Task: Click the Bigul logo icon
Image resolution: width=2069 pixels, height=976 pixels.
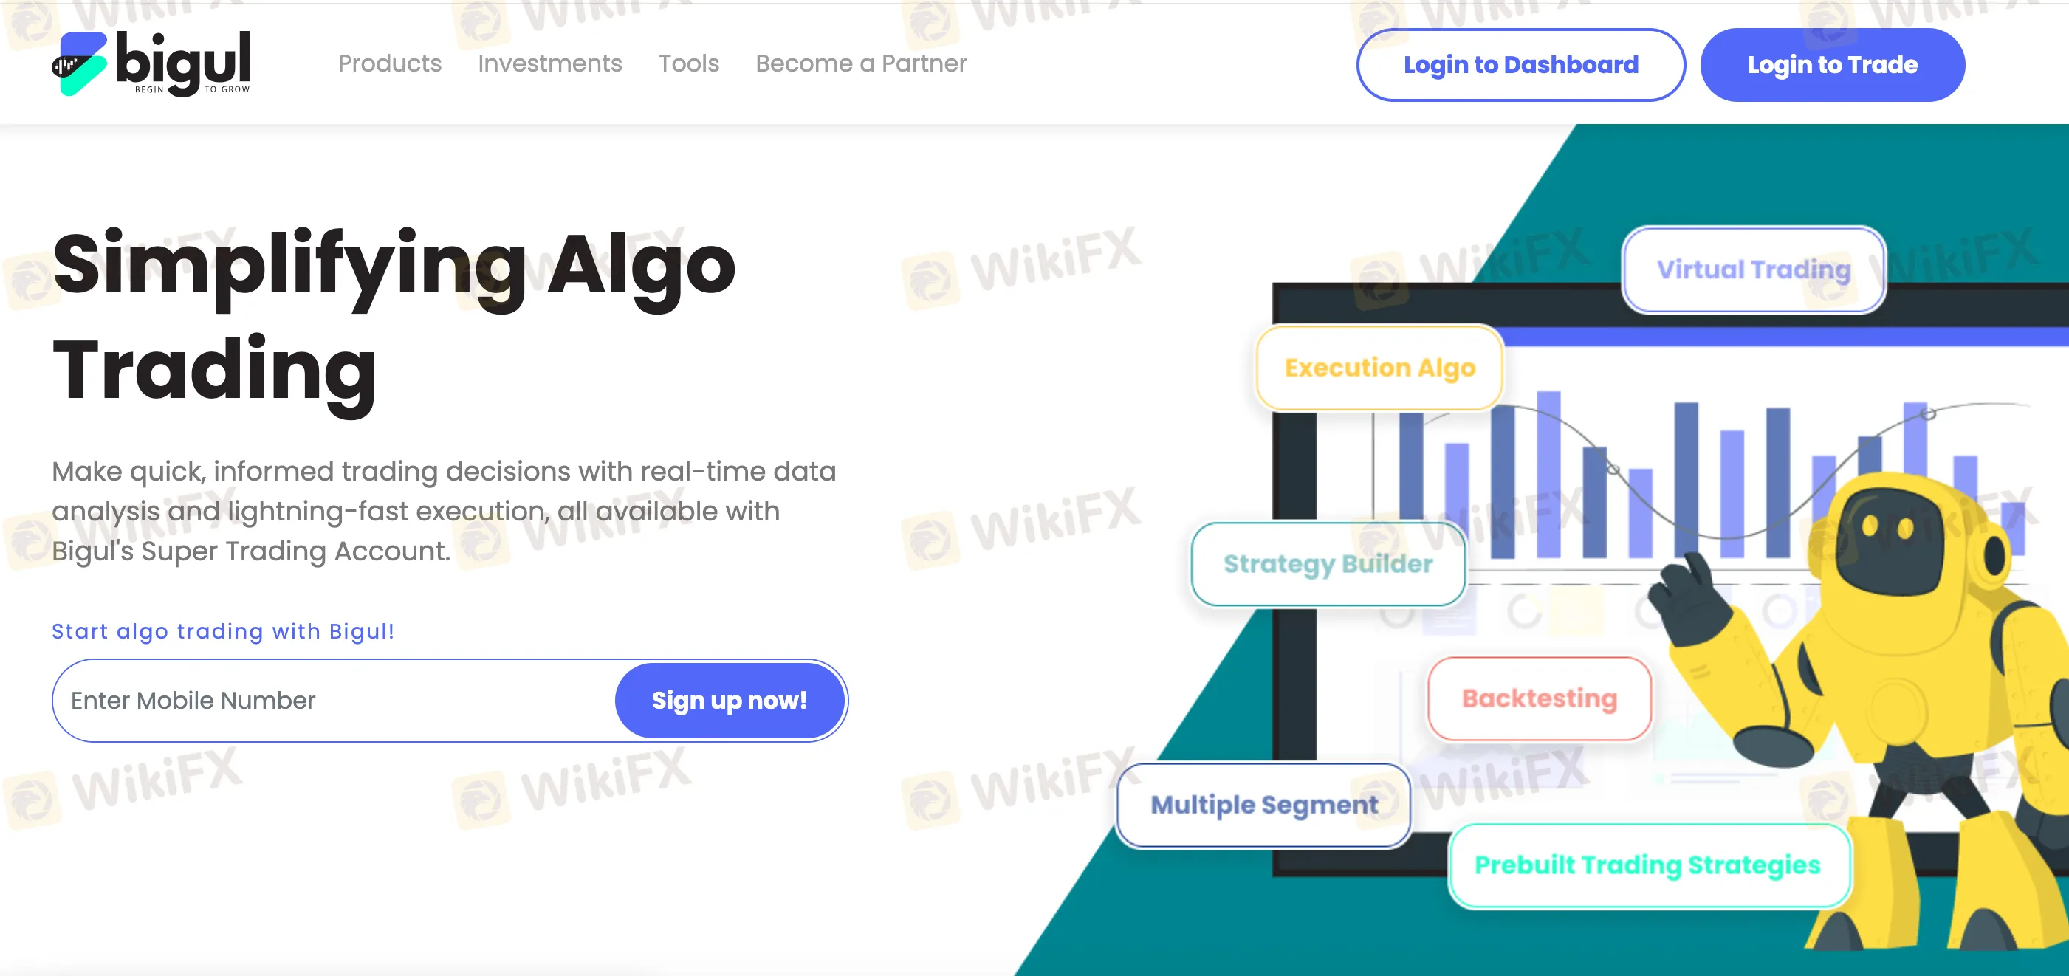Action: tap(82, 62)
